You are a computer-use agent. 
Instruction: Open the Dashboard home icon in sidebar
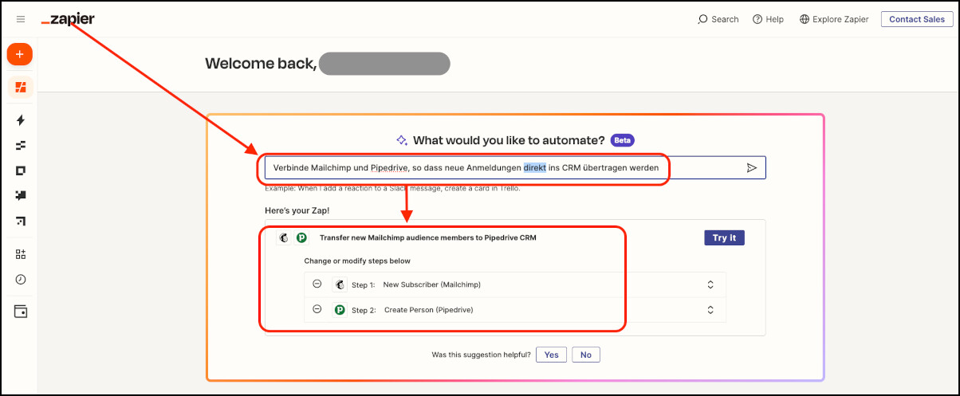(x=21, y=87)
